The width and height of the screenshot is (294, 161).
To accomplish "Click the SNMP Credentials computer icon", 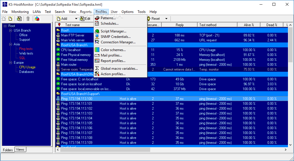I will tap(97, 36).
